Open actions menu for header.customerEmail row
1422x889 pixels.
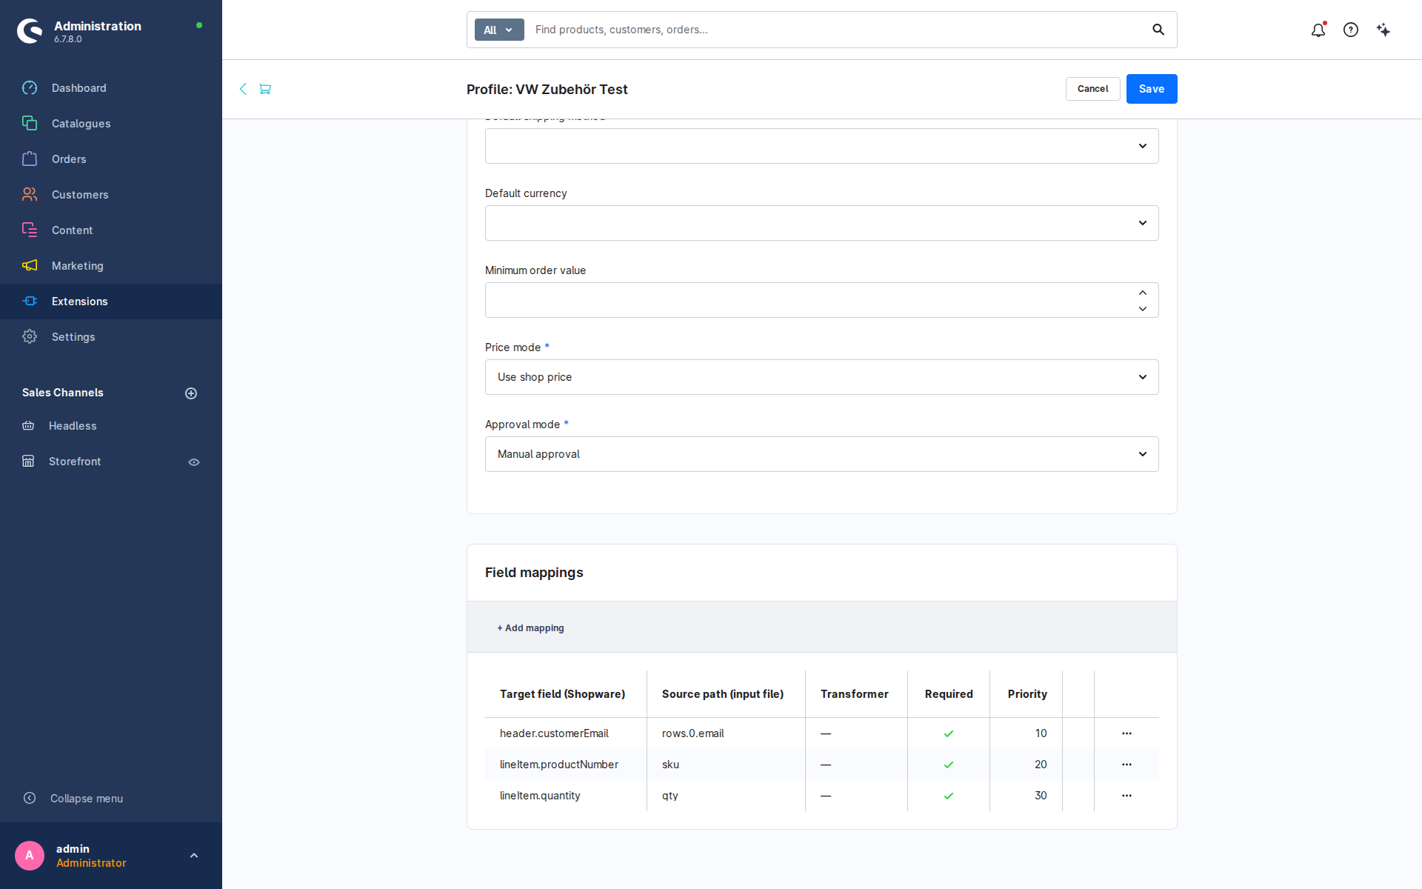[x=1126, y=733]
